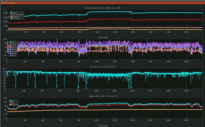Click the cpu_usage plot title at bottom
Image resolution: width=205 pixels, height=127 pixels.
[102, 125]
